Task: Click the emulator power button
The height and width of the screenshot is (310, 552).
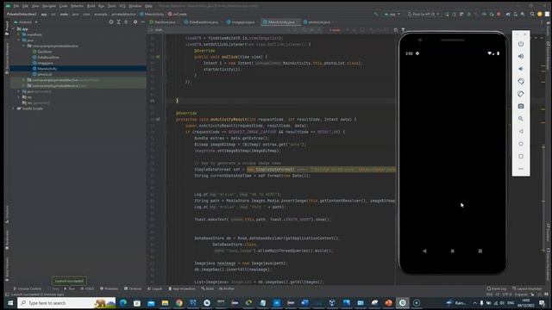Action: click(x=521, y=44)
